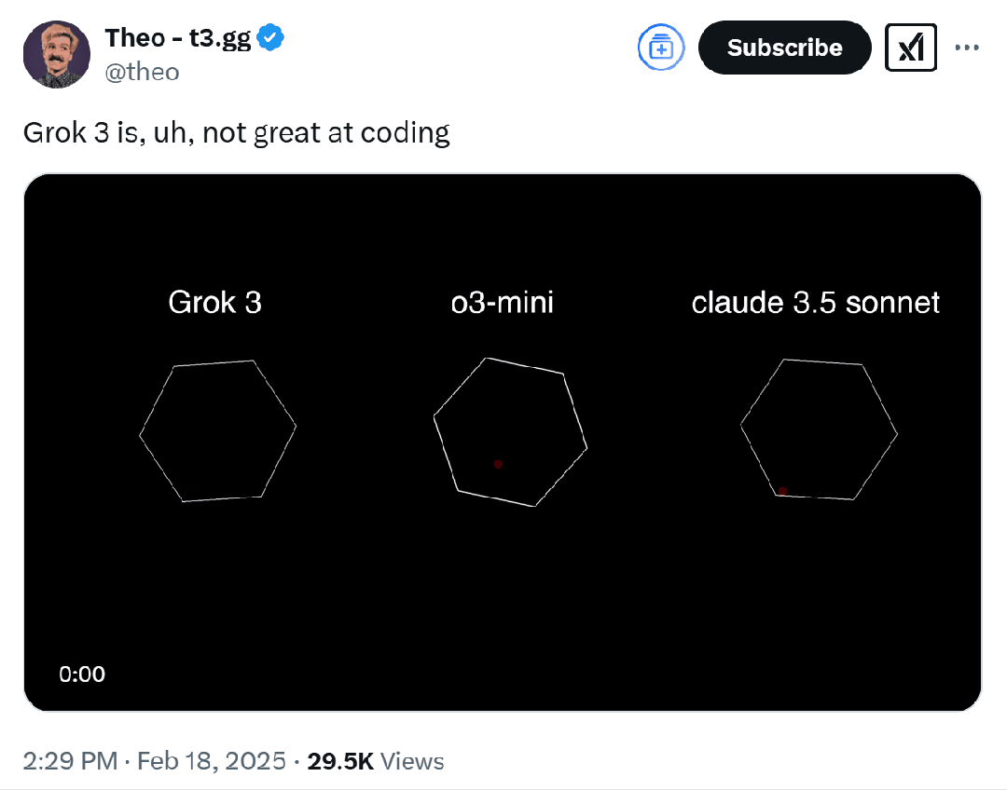Click the o3-mini hexagon in video

point(511,432)
